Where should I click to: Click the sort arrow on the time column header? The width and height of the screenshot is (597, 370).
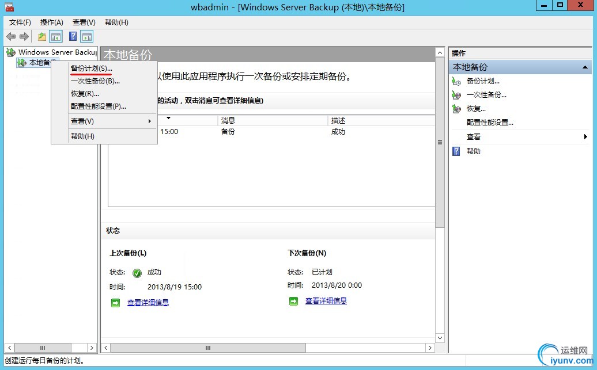click(168, 119)
